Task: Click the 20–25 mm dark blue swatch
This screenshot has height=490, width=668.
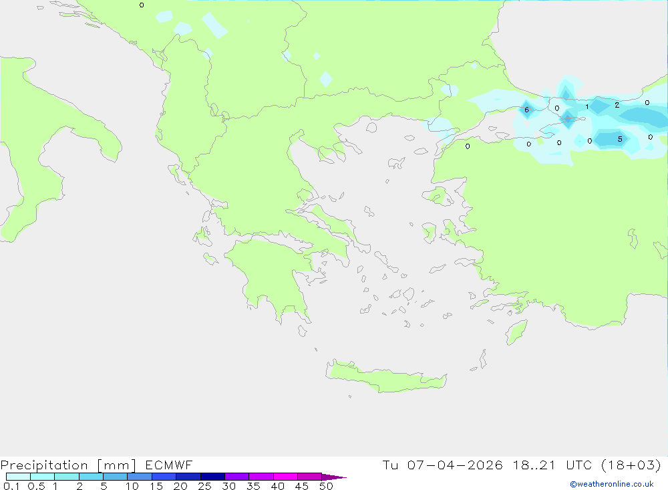Action: (188, 477)
